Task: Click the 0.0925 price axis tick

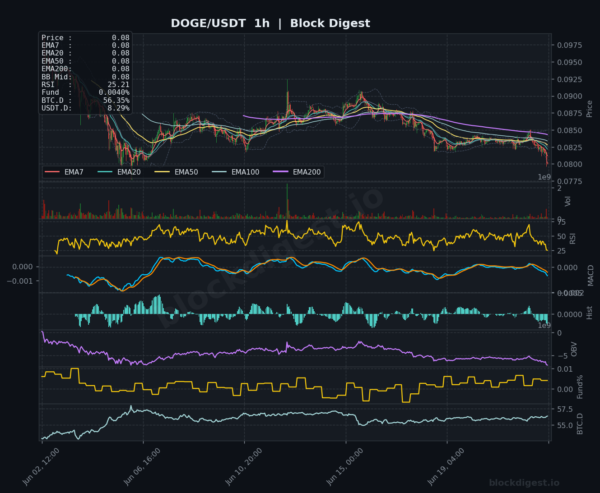Action: (x=569, y=79)
